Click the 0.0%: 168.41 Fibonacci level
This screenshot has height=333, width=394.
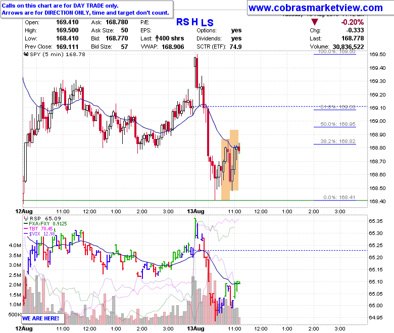[x=339, y=198]
